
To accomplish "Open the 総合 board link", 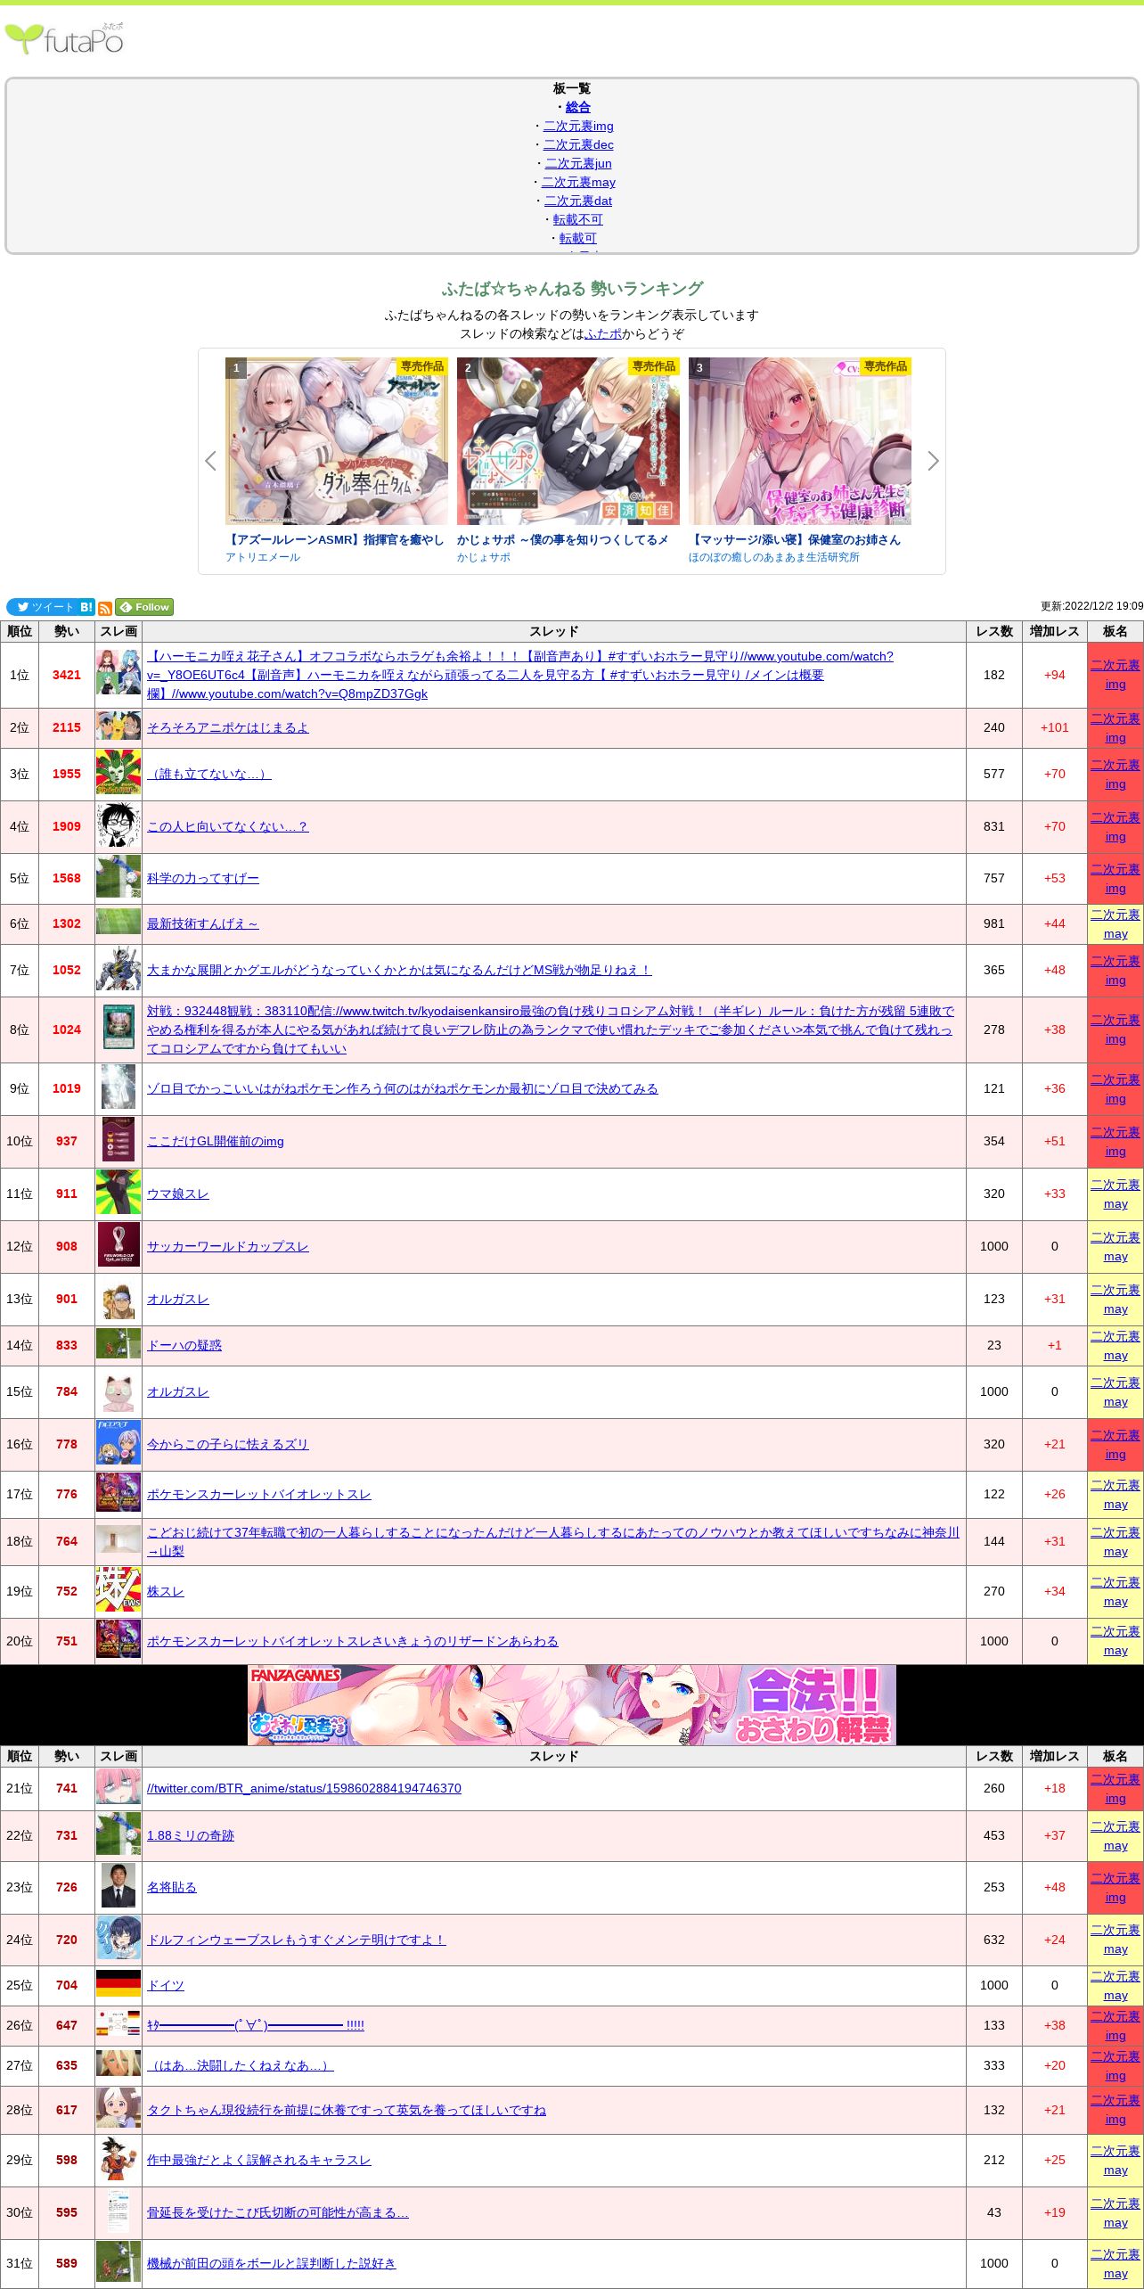I will [578, 107].
